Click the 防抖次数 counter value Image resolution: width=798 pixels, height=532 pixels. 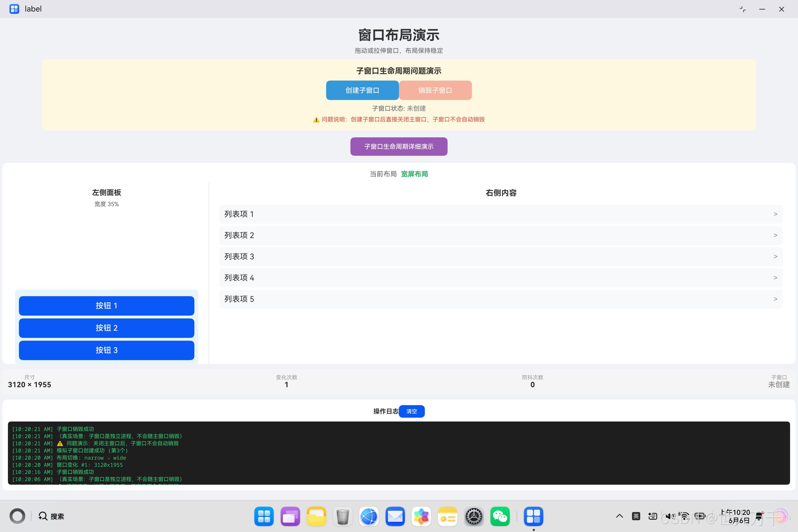pos(532,384)
